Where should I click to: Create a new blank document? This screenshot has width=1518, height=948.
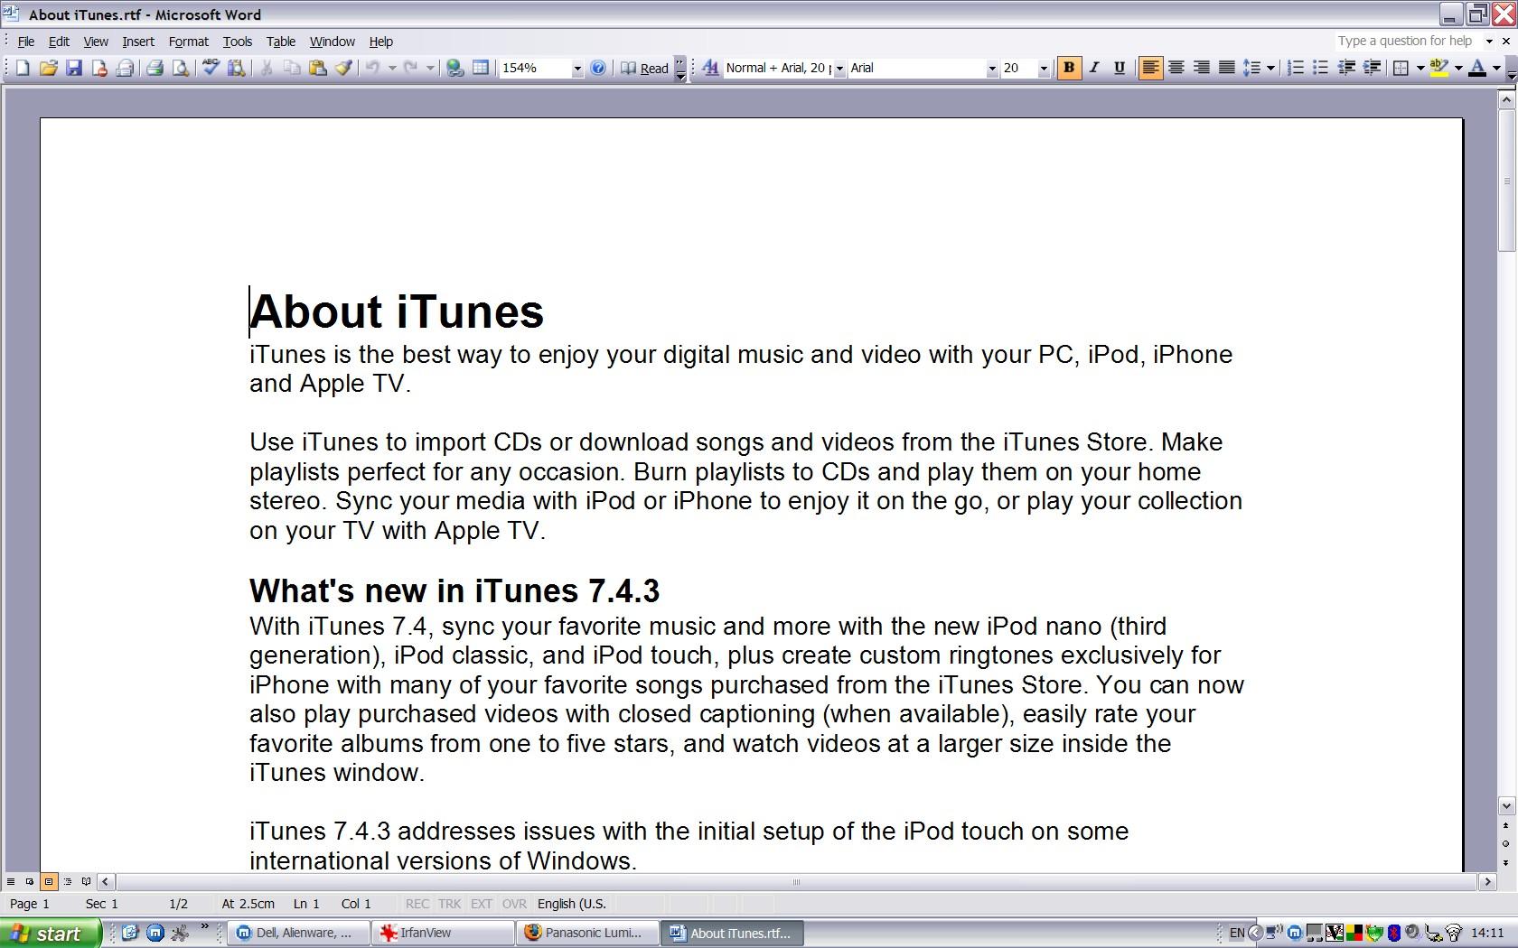[x=23, y=68]
